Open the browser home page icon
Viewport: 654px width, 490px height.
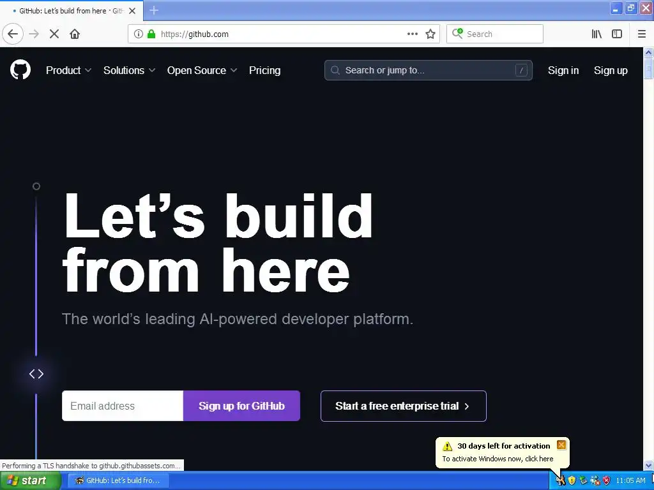(75, 34)
